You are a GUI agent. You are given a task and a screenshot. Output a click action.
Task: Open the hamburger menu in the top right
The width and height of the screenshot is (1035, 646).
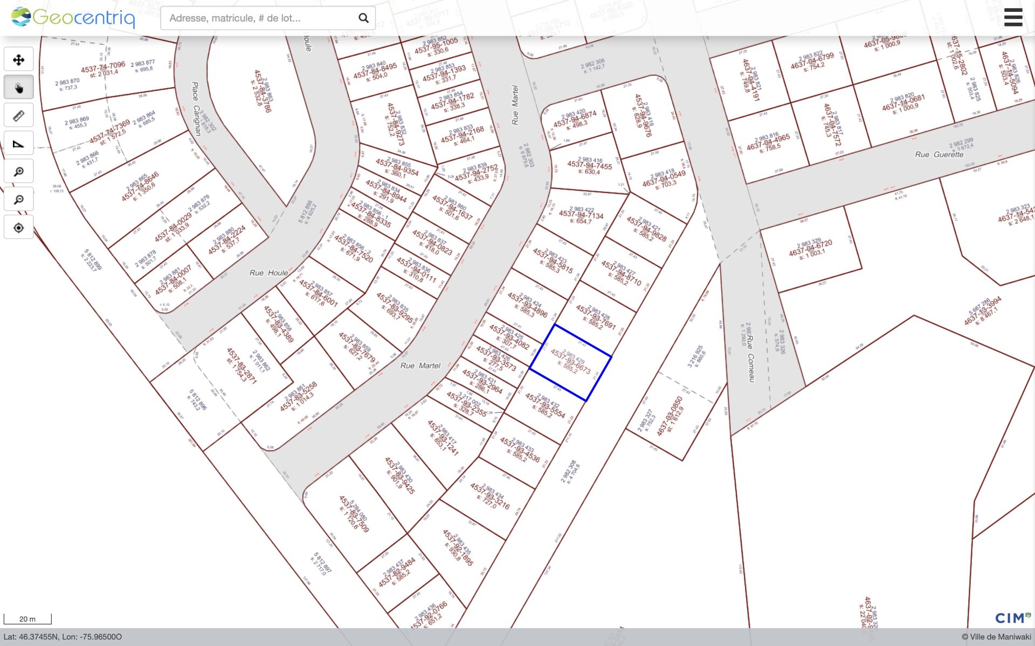point(1013,17)
